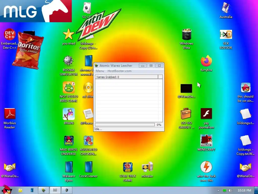Open the angry bird Start button
This screenshot has height=194, width=258.
click(x=7, y=190)
